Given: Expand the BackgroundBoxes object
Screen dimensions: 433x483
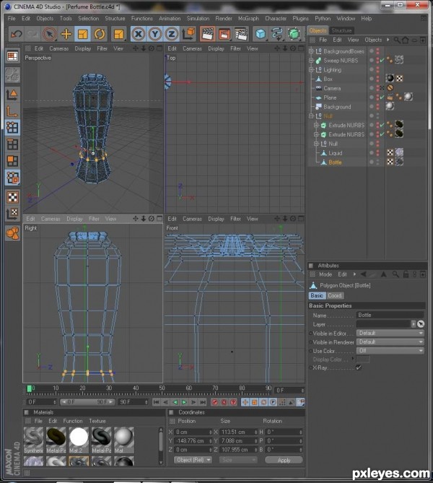Looking at the screenshot, I should [x=311, y=51].
